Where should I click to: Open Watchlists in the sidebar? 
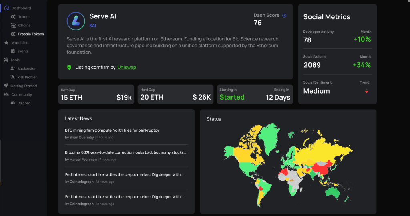(x=20, y=42)
